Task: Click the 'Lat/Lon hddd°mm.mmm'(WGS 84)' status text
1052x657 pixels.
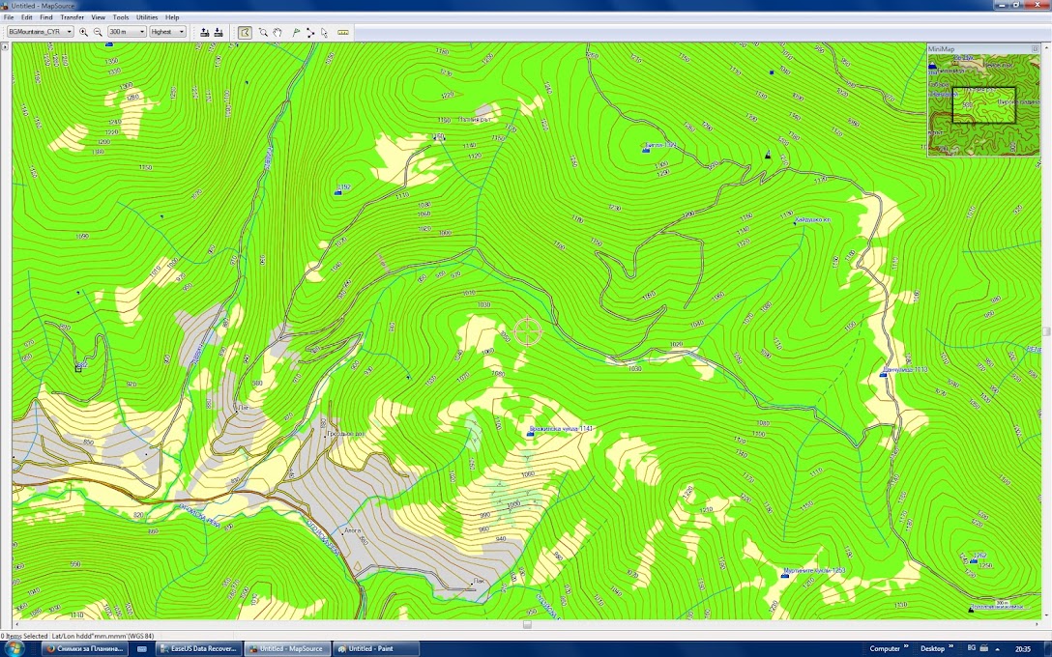Action: click(x=102, y=636)
